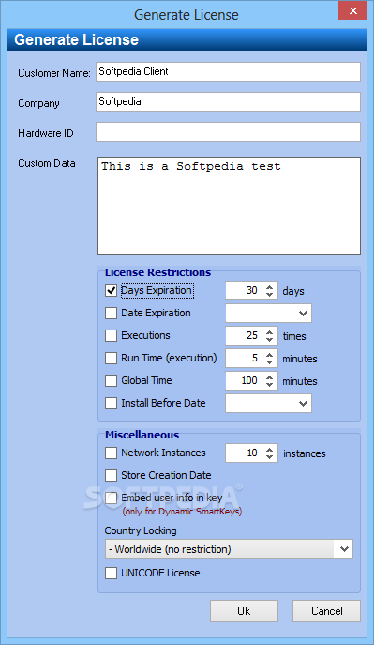This screenshot has width=374, height=645.
Task: Increase Days Expiration value with up arrow
Action: (x=269, y=286)
